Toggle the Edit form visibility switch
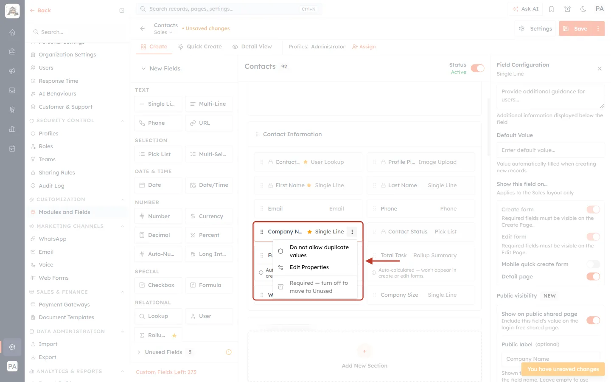611x382 pixels. (x=593, y=236)
